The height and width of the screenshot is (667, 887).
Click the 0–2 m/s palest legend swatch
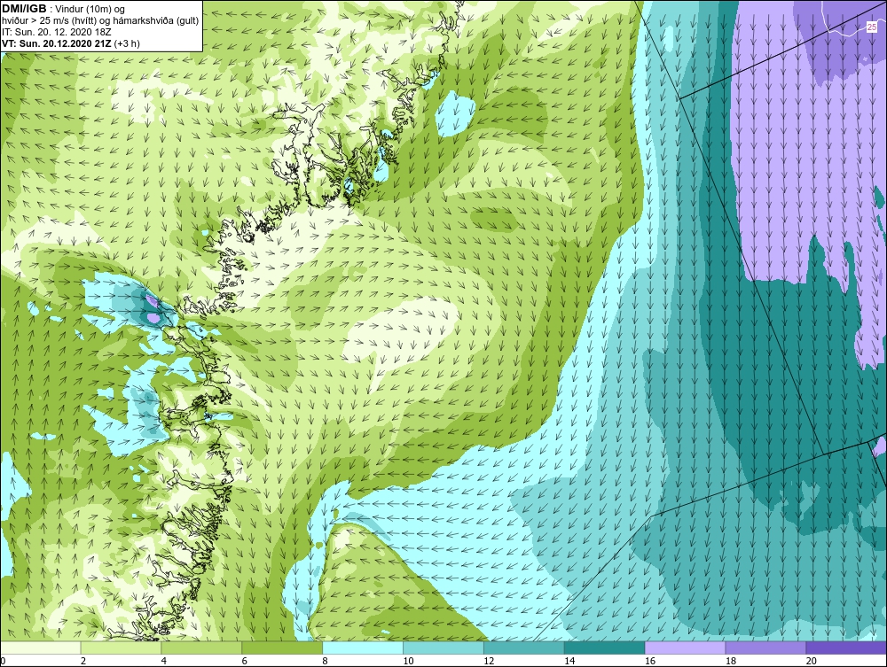pos(41,648)
